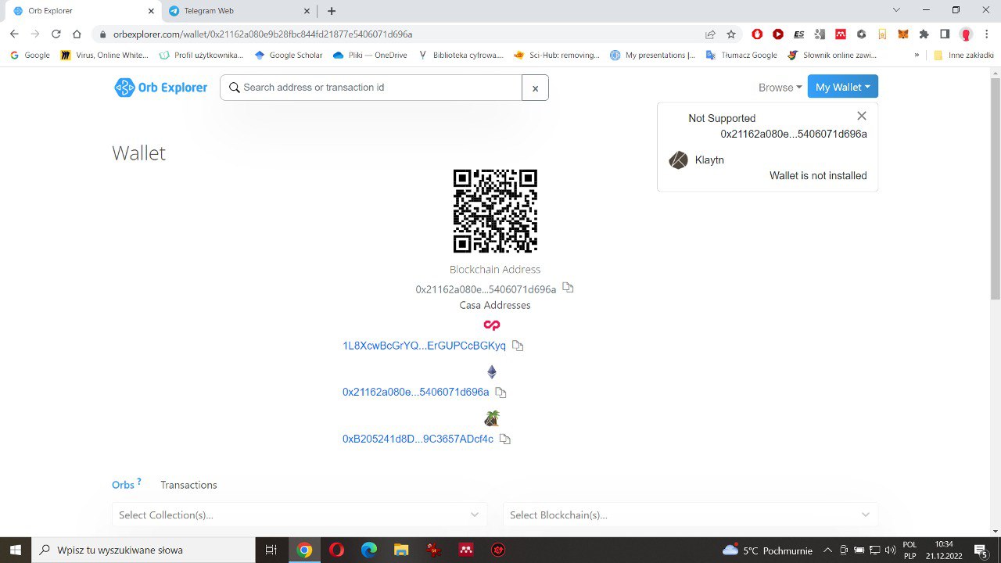Screen dimensions: 1001x563
Task: Bookmark this page with the star icon
Action: coord(731,34)
